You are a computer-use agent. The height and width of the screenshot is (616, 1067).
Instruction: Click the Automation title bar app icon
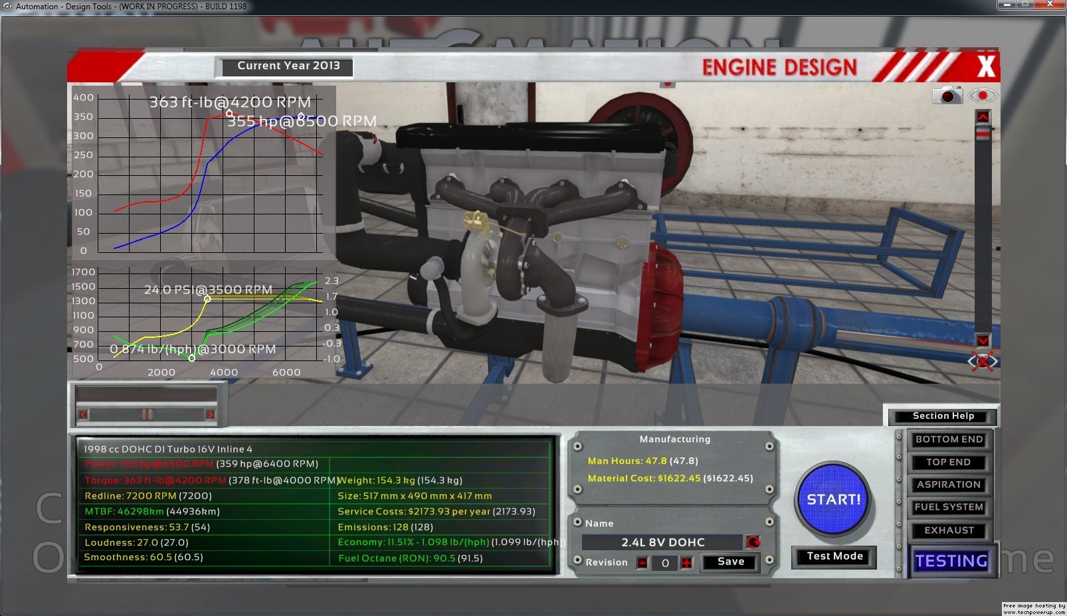(x=7, y=6)
